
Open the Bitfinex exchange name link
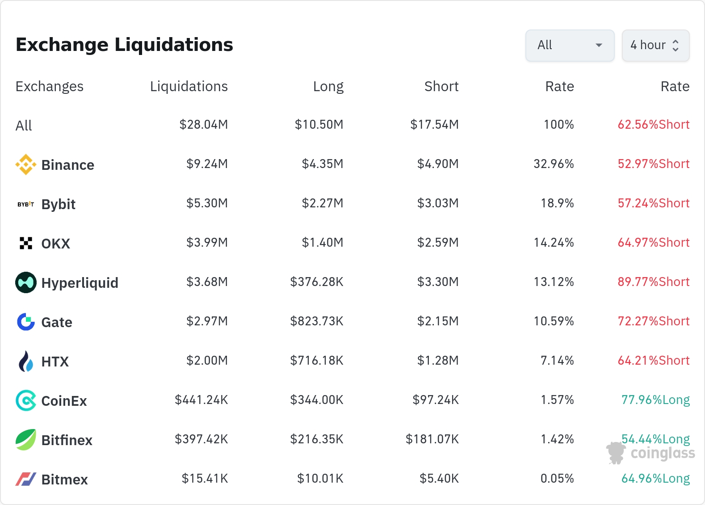click(x=67, y=440)
